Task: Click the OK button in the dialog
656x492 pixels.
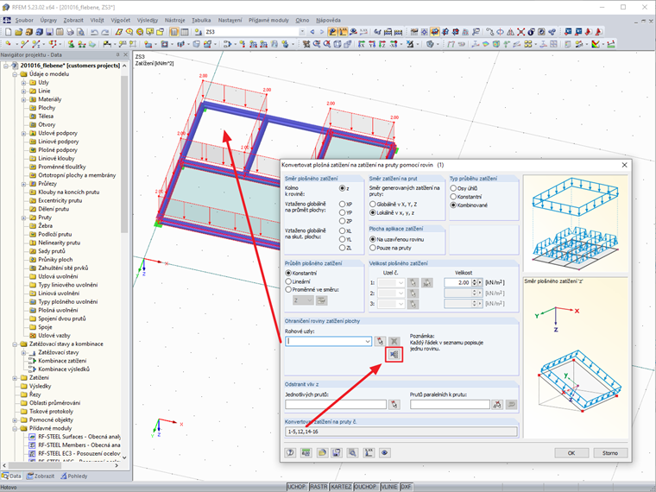Action: coord(571,453)
